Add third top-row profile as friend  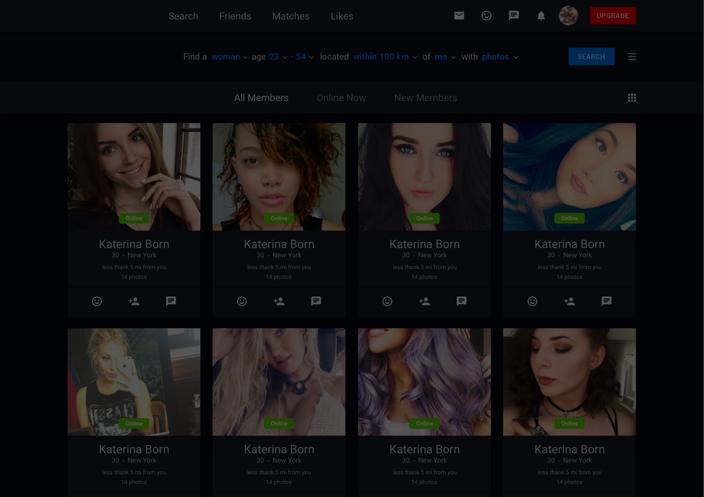click(424, 302)
